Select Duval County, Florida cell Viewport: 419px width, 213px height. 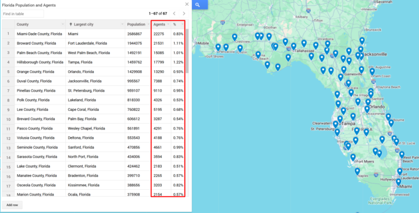pyautogui.click(x=40, y=81)
